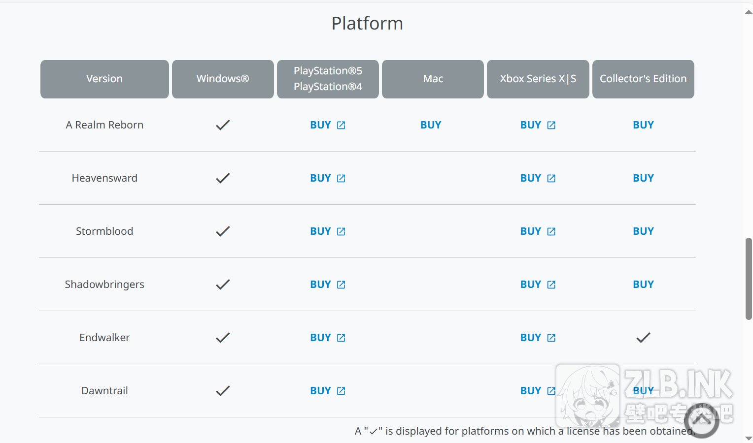The width and height of the screenshot is (753, 443).
Task: Click external link icon for A Realm Reborn Xbox
Action: pyautogui.click(x=551, y=126)
